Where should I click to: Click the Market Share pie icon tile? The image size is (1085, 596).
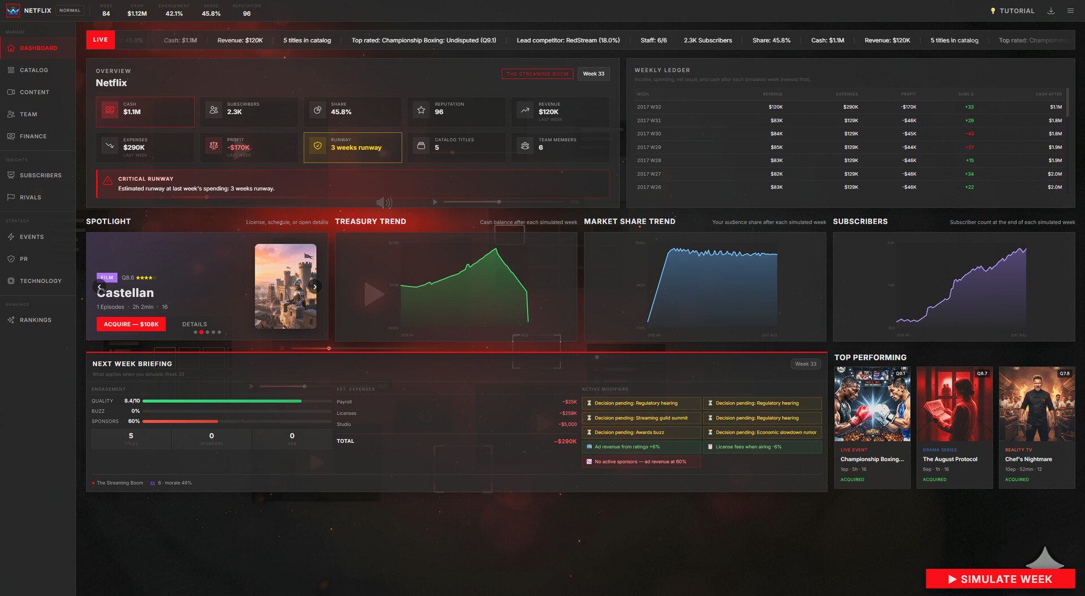coord(318,110)
